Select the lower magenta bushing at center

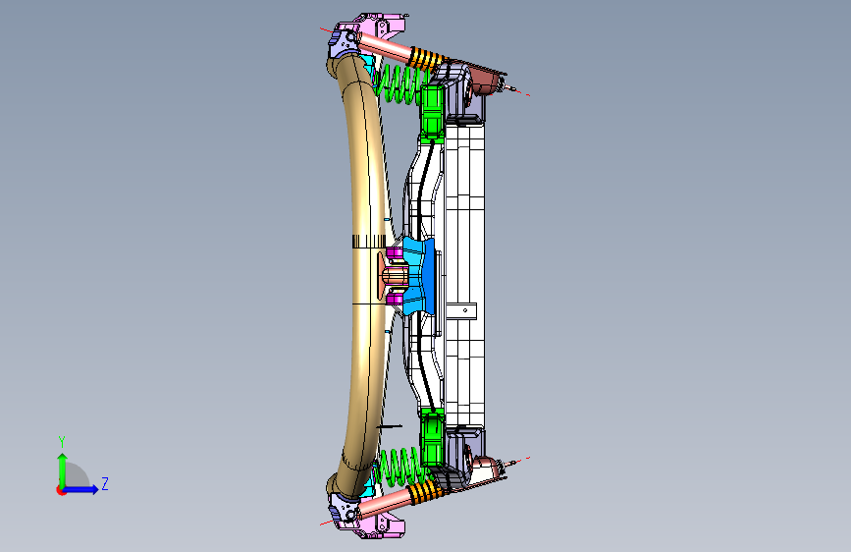pyautogui.click(x=395, y=299)
